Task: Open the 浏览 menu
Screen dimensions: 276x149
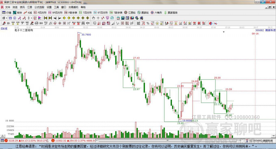Action: point(15,7)
